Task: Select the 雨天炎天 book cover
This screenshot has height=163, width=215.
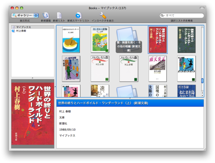Action: (x=158, y=69)
